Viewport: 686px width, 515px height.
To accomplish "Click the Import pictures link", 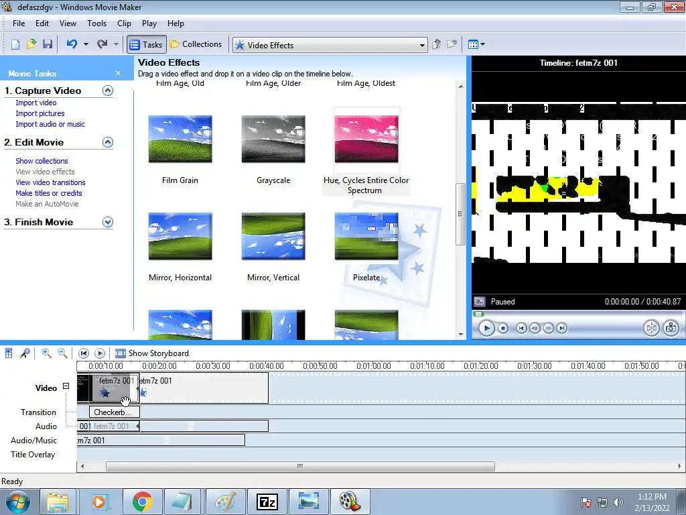I will pos(40,113).
